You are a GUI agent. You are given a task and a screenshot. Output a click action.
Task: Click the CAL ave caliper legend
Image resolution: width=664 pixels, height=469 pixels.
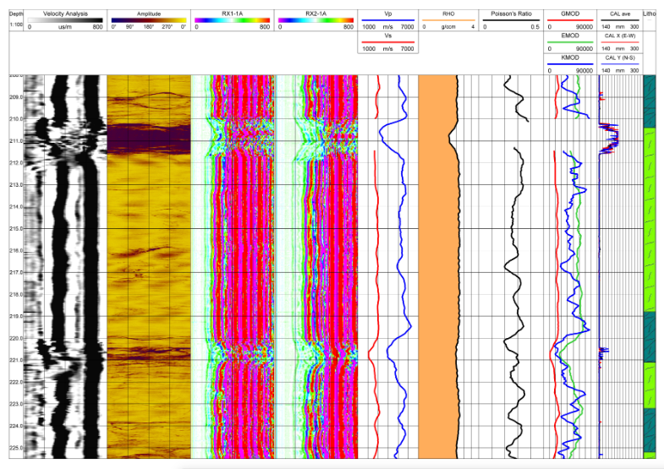(618, 14)
